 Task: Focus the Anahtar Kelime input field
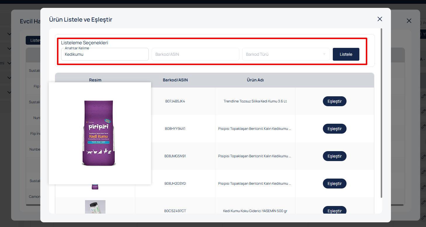pos(105,54)
